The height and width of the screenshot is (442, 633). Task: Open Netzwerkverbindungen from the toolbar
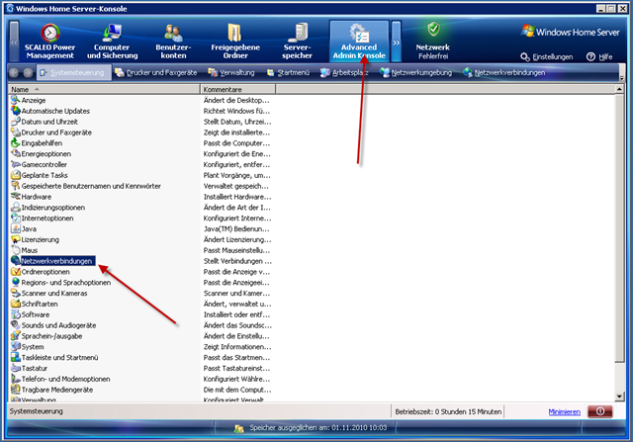[503, 72]
